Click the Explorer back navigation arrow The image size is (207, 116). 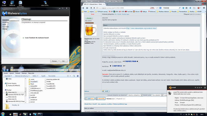click(x=4, y=70)
